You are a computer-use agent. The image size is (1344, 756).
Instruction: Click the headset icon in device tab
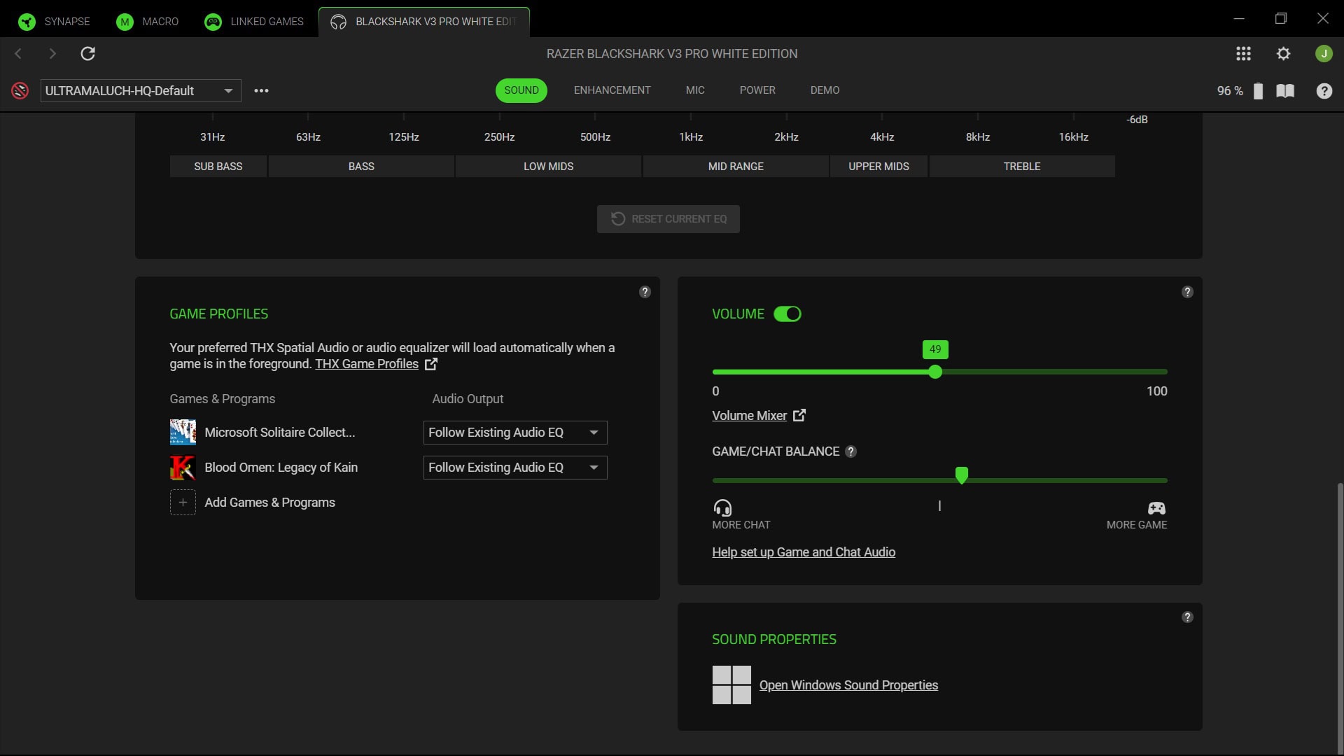click(338, 22)
